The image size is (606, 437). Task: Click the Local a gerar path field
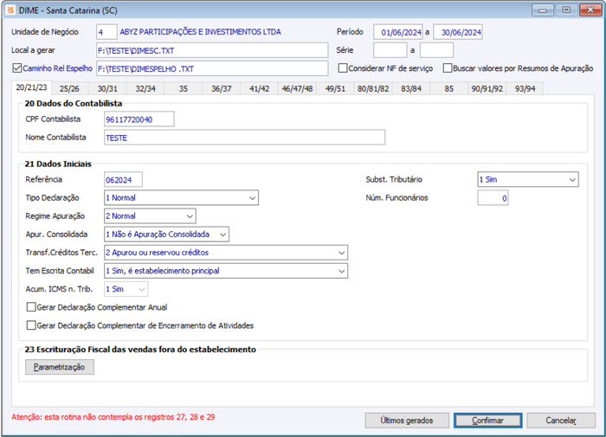pyautogui.click(x=212, y=50)
